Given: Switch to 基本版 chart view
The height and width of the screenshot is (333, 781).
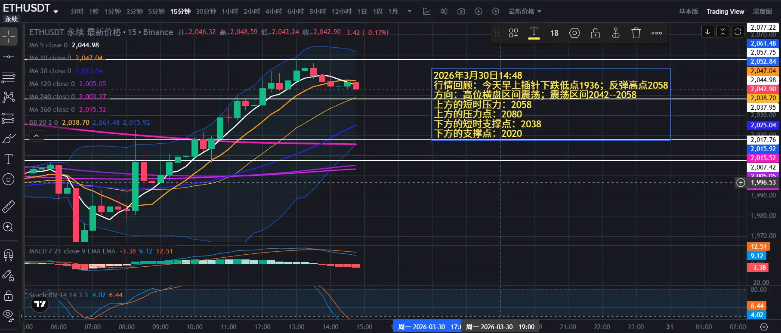Looking at the screenshot, I should click(x=688, y=12).
